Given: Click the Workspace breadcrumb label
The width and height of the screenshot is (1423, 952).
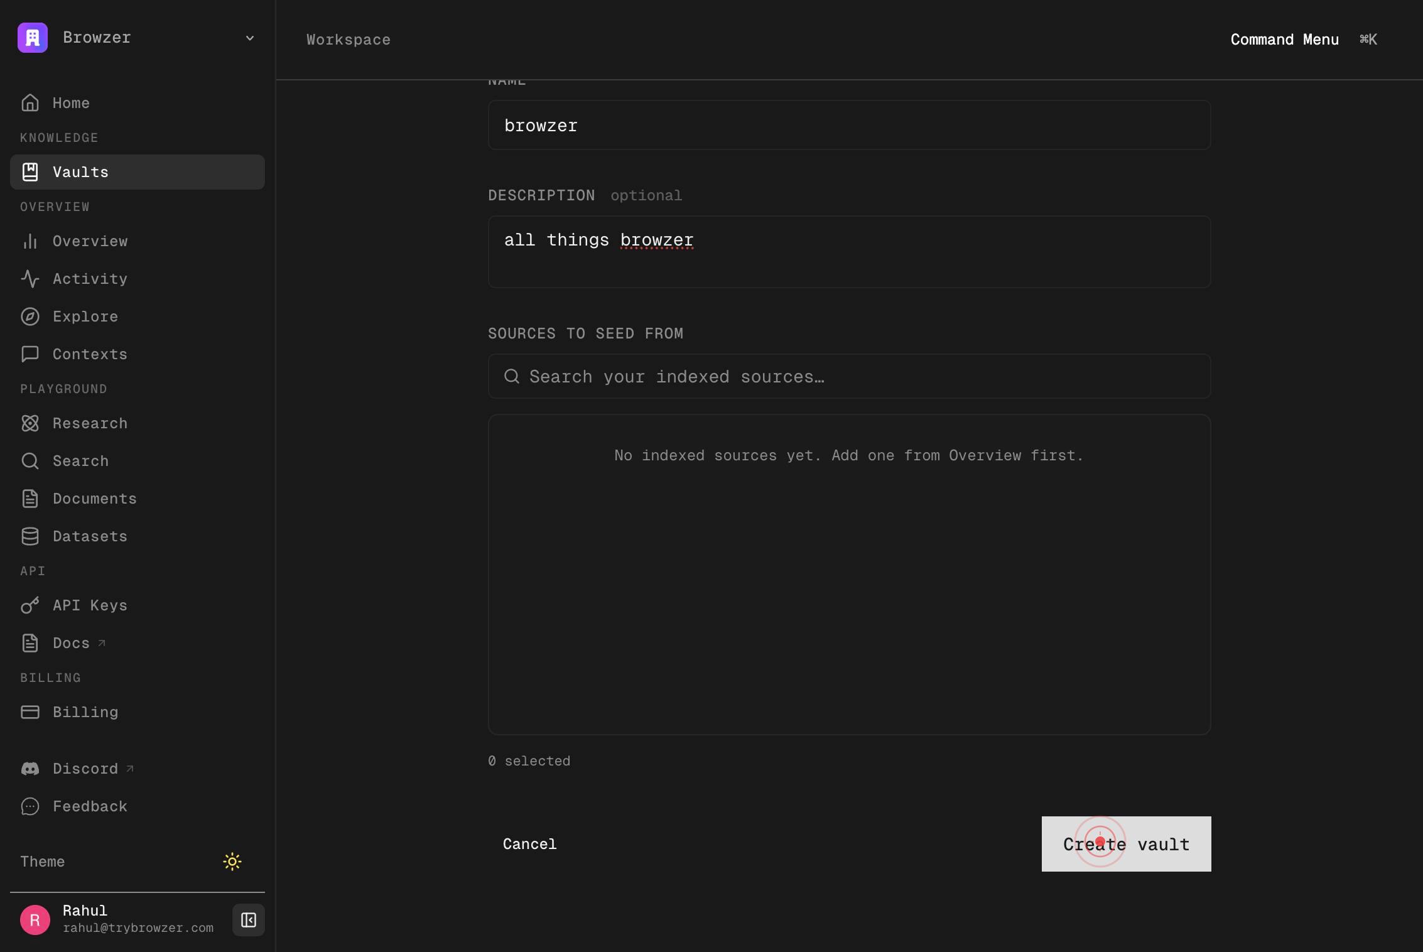Looking at the screenshot, I should point(349,40).
